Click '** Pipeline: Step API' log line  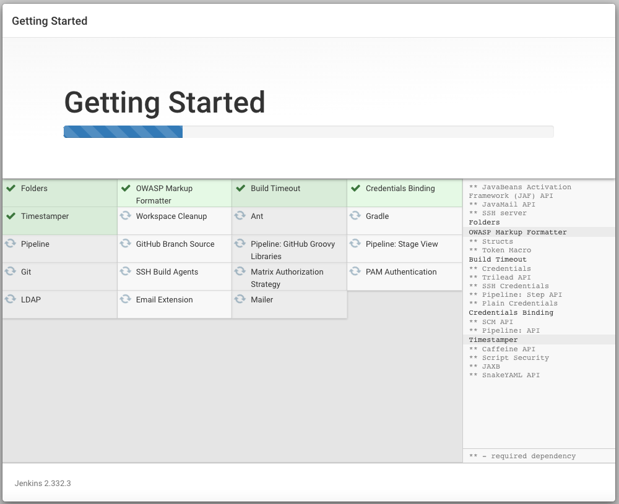coord(515,294)
